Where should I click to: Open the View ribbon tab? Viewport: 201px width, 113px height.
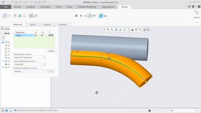(69, 7)
